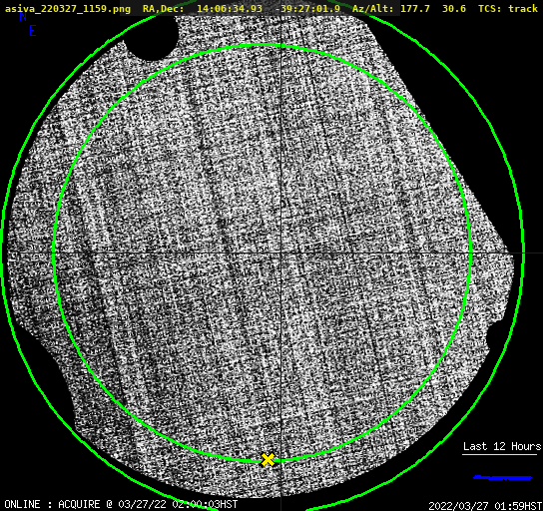The height and width of the screenshot is (511, 543).
Task: Click the ACQUIRE time 02:00:03HST
Action: coord(205,504)
